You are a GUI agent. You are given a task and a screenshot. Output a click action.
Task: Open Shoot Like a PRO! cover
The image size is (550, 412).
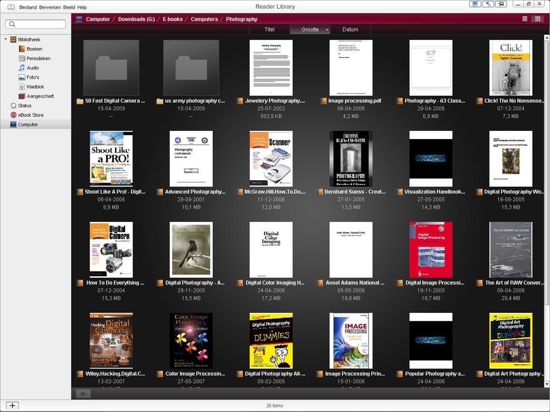pyautogui.click(x=111, y=159)
